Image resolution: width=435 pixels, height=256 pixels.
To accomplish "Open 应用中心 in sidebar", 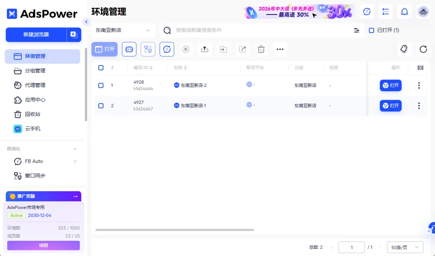I will pyautogui.click(x=42, y=100).
